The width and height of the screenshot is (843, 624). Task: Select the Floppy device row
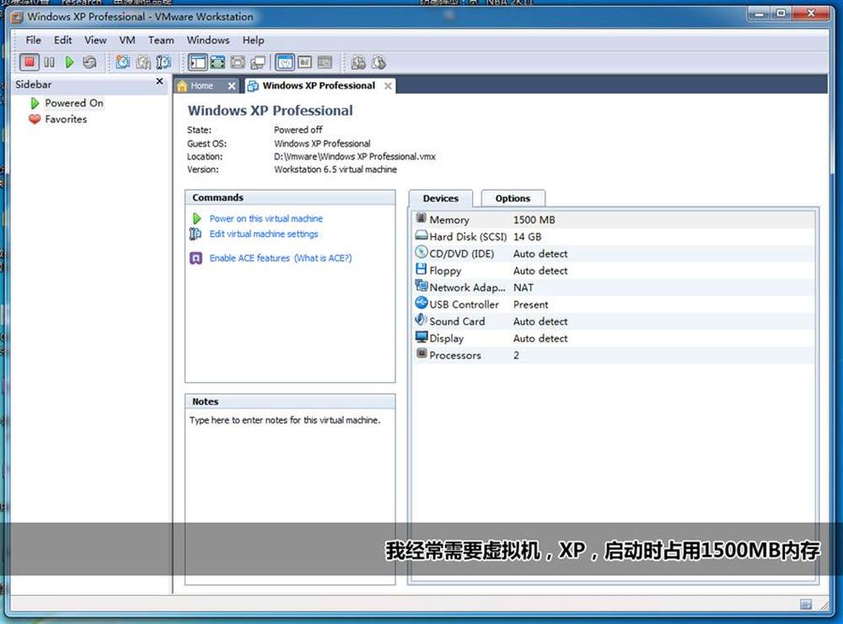[x=614, y=271]
